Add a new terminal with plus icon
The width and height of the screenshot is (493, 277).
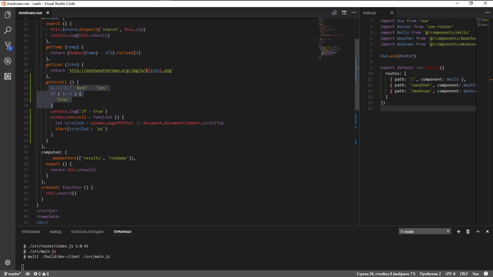tap(458, 231)
